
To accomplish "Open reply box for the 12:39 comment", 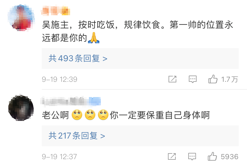I will coord(193,79).
